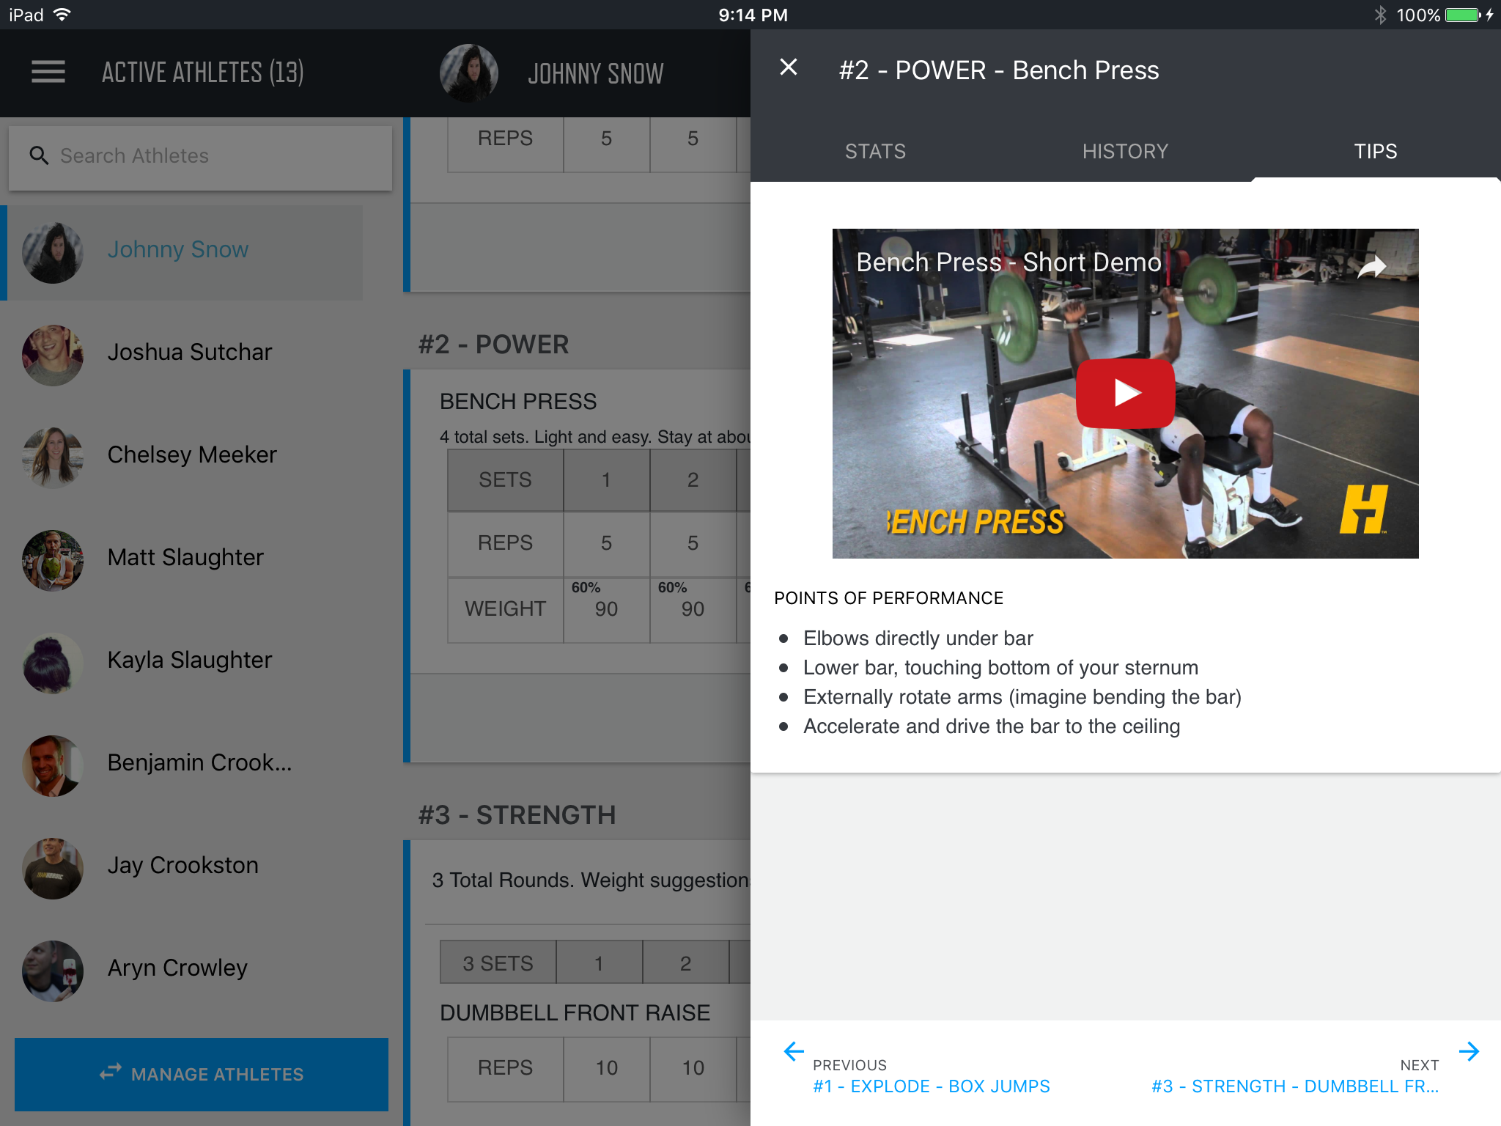
Task: Click the search magnifier icon
Action: click(x=39, y=155)
